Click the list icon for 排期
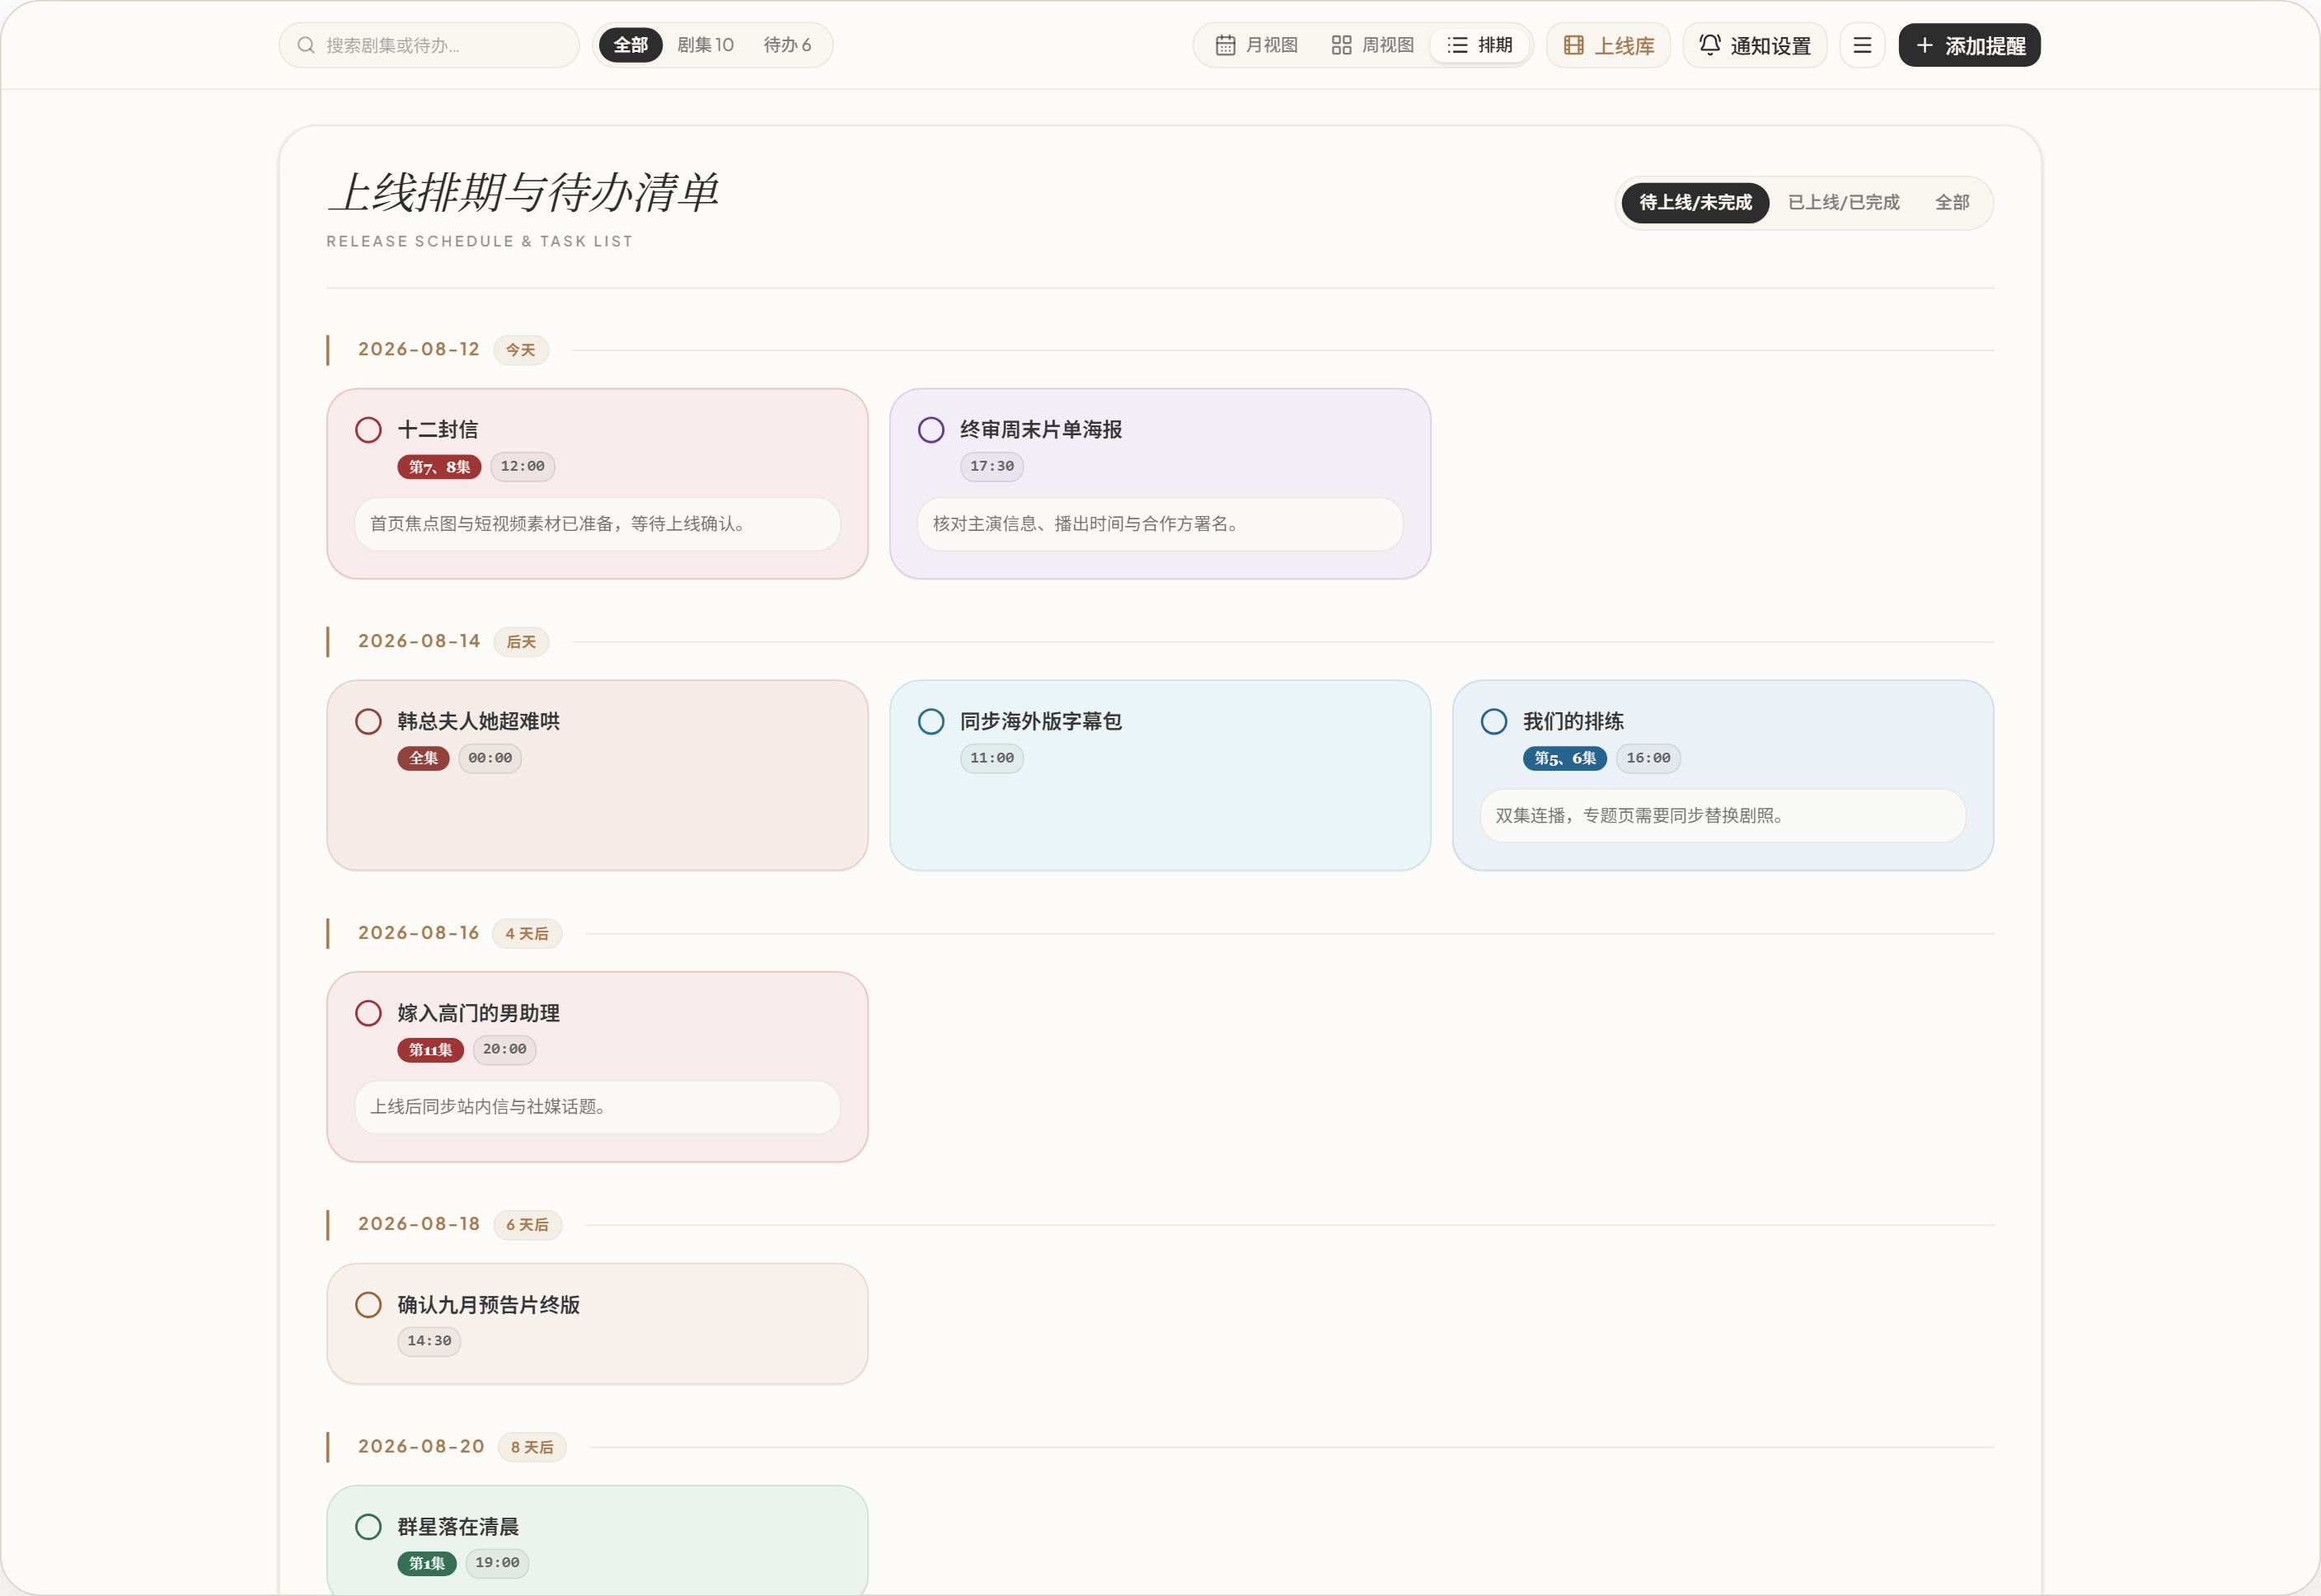 [1457, 45]
